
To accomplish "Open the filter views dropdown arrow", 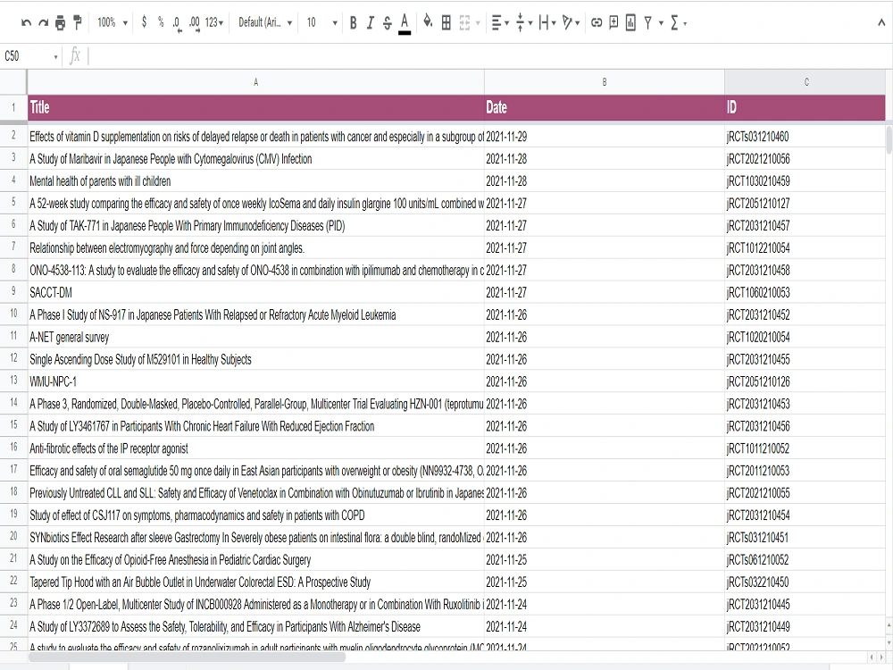I will point(661,23).
